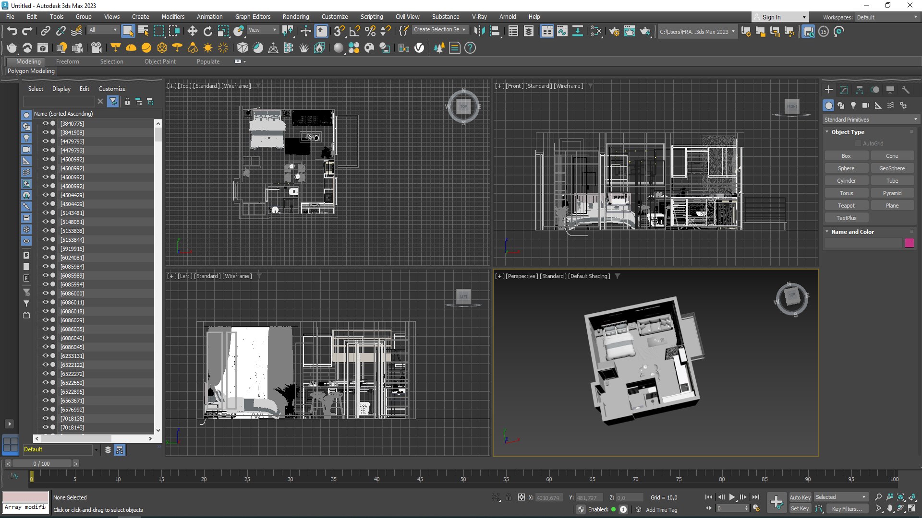Open the Mirror tool
The image size is (922, 518).
point(479,32)
